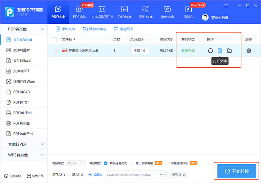Image resolution: width=261 pixels, height=183 pixels.
Task: Select 扫描件转Word in sidebar
Action: coord(24,82)
